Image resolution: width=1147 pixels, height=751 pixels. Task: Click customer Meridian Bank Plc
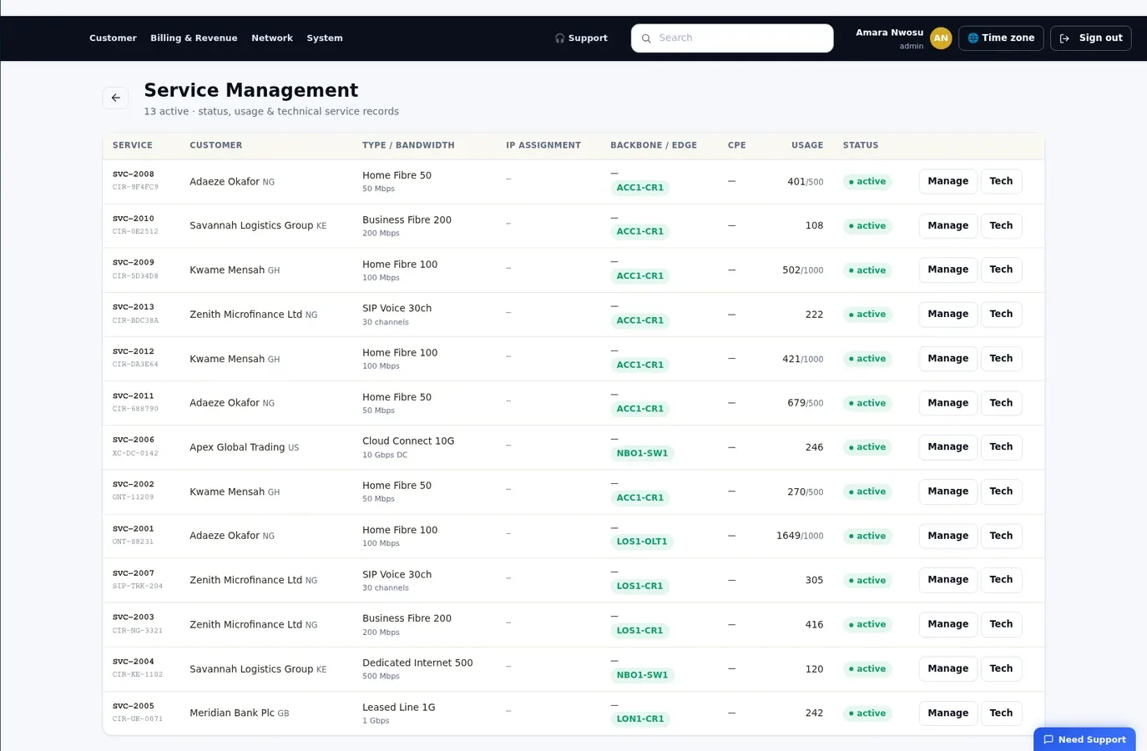tap(232, 713)
